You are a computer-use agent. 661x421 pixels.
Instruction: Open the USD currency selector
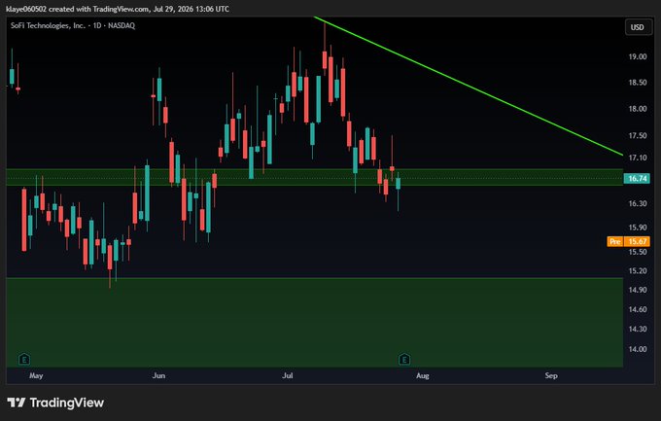638,27
